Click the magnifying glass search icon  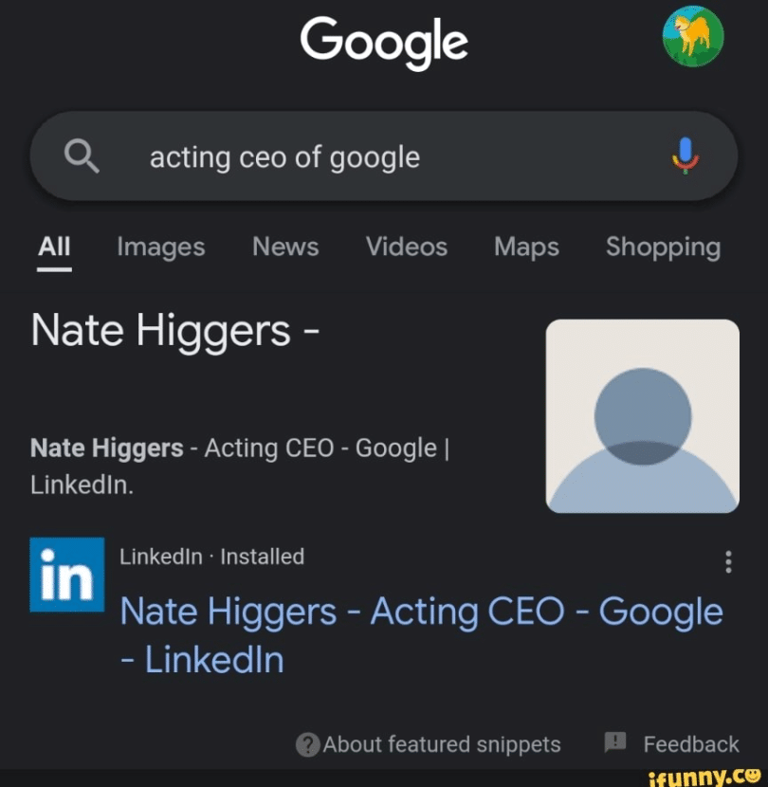pyautogui.click(x=82, y=156)
